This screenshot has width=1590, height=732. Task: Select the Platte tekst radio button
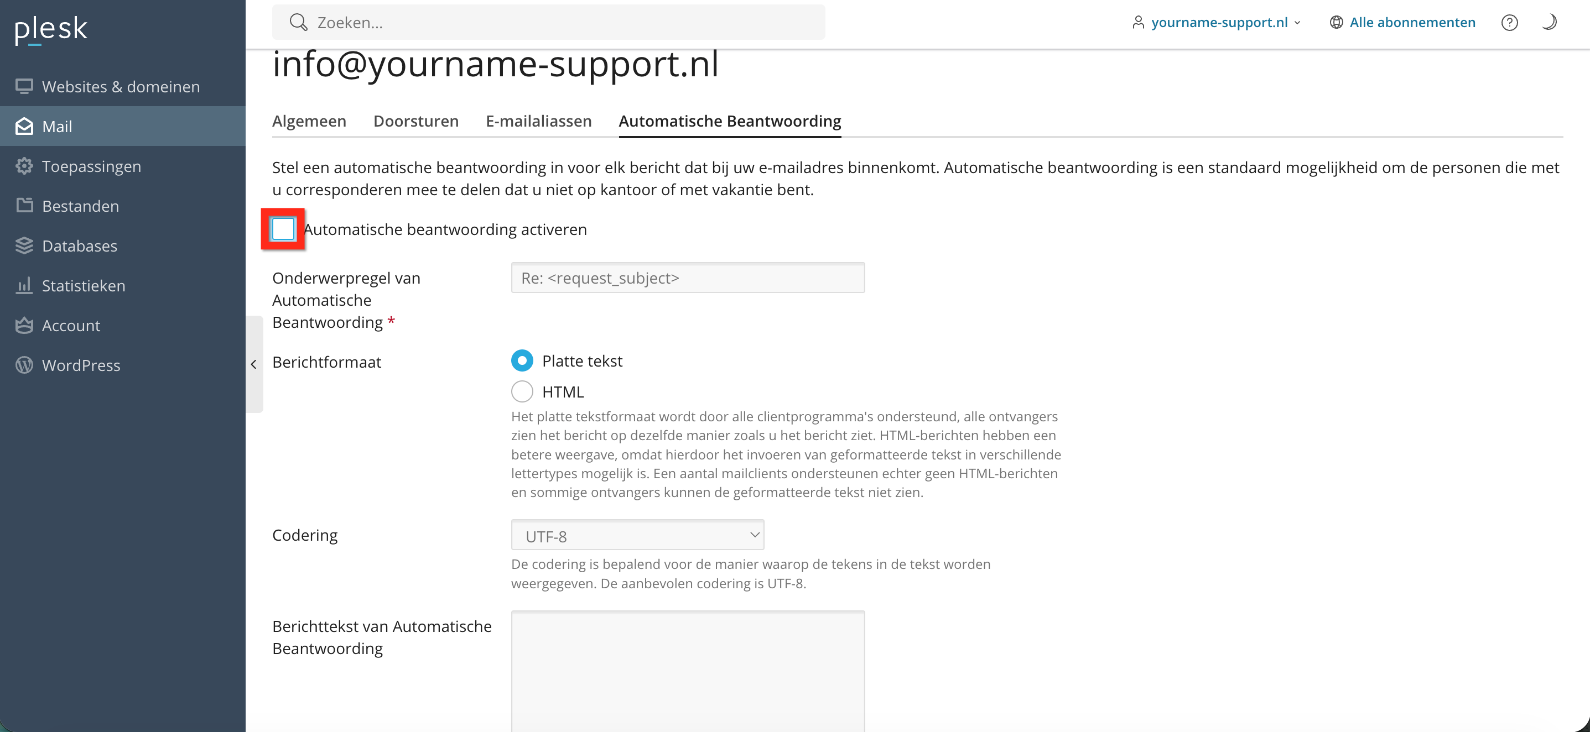coord(522,361)
